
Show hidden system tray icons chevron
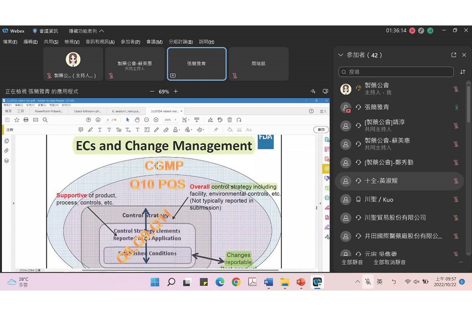click(357, 282)
